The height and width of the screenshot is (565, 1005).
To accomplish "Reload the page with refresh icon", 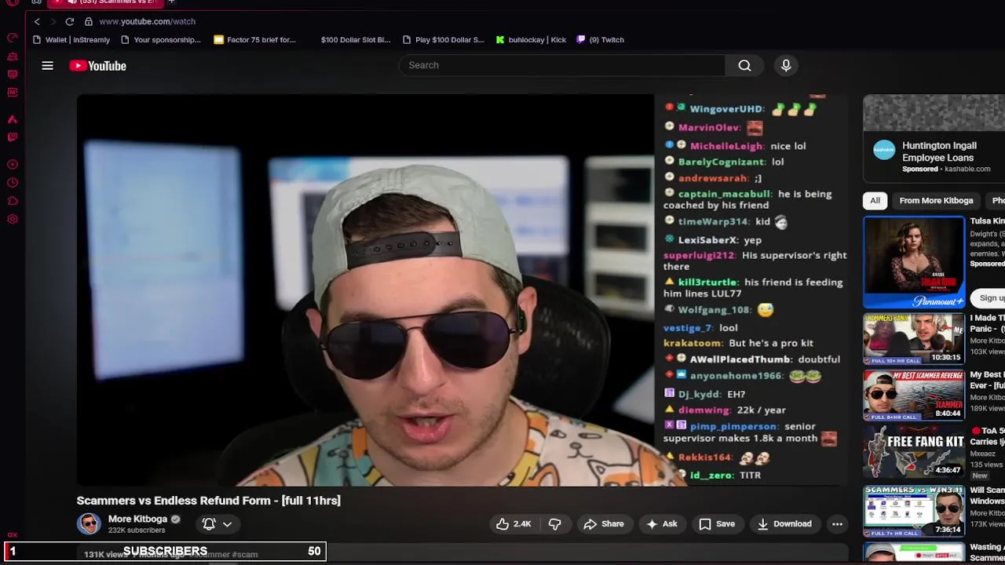I will (70, 21).
